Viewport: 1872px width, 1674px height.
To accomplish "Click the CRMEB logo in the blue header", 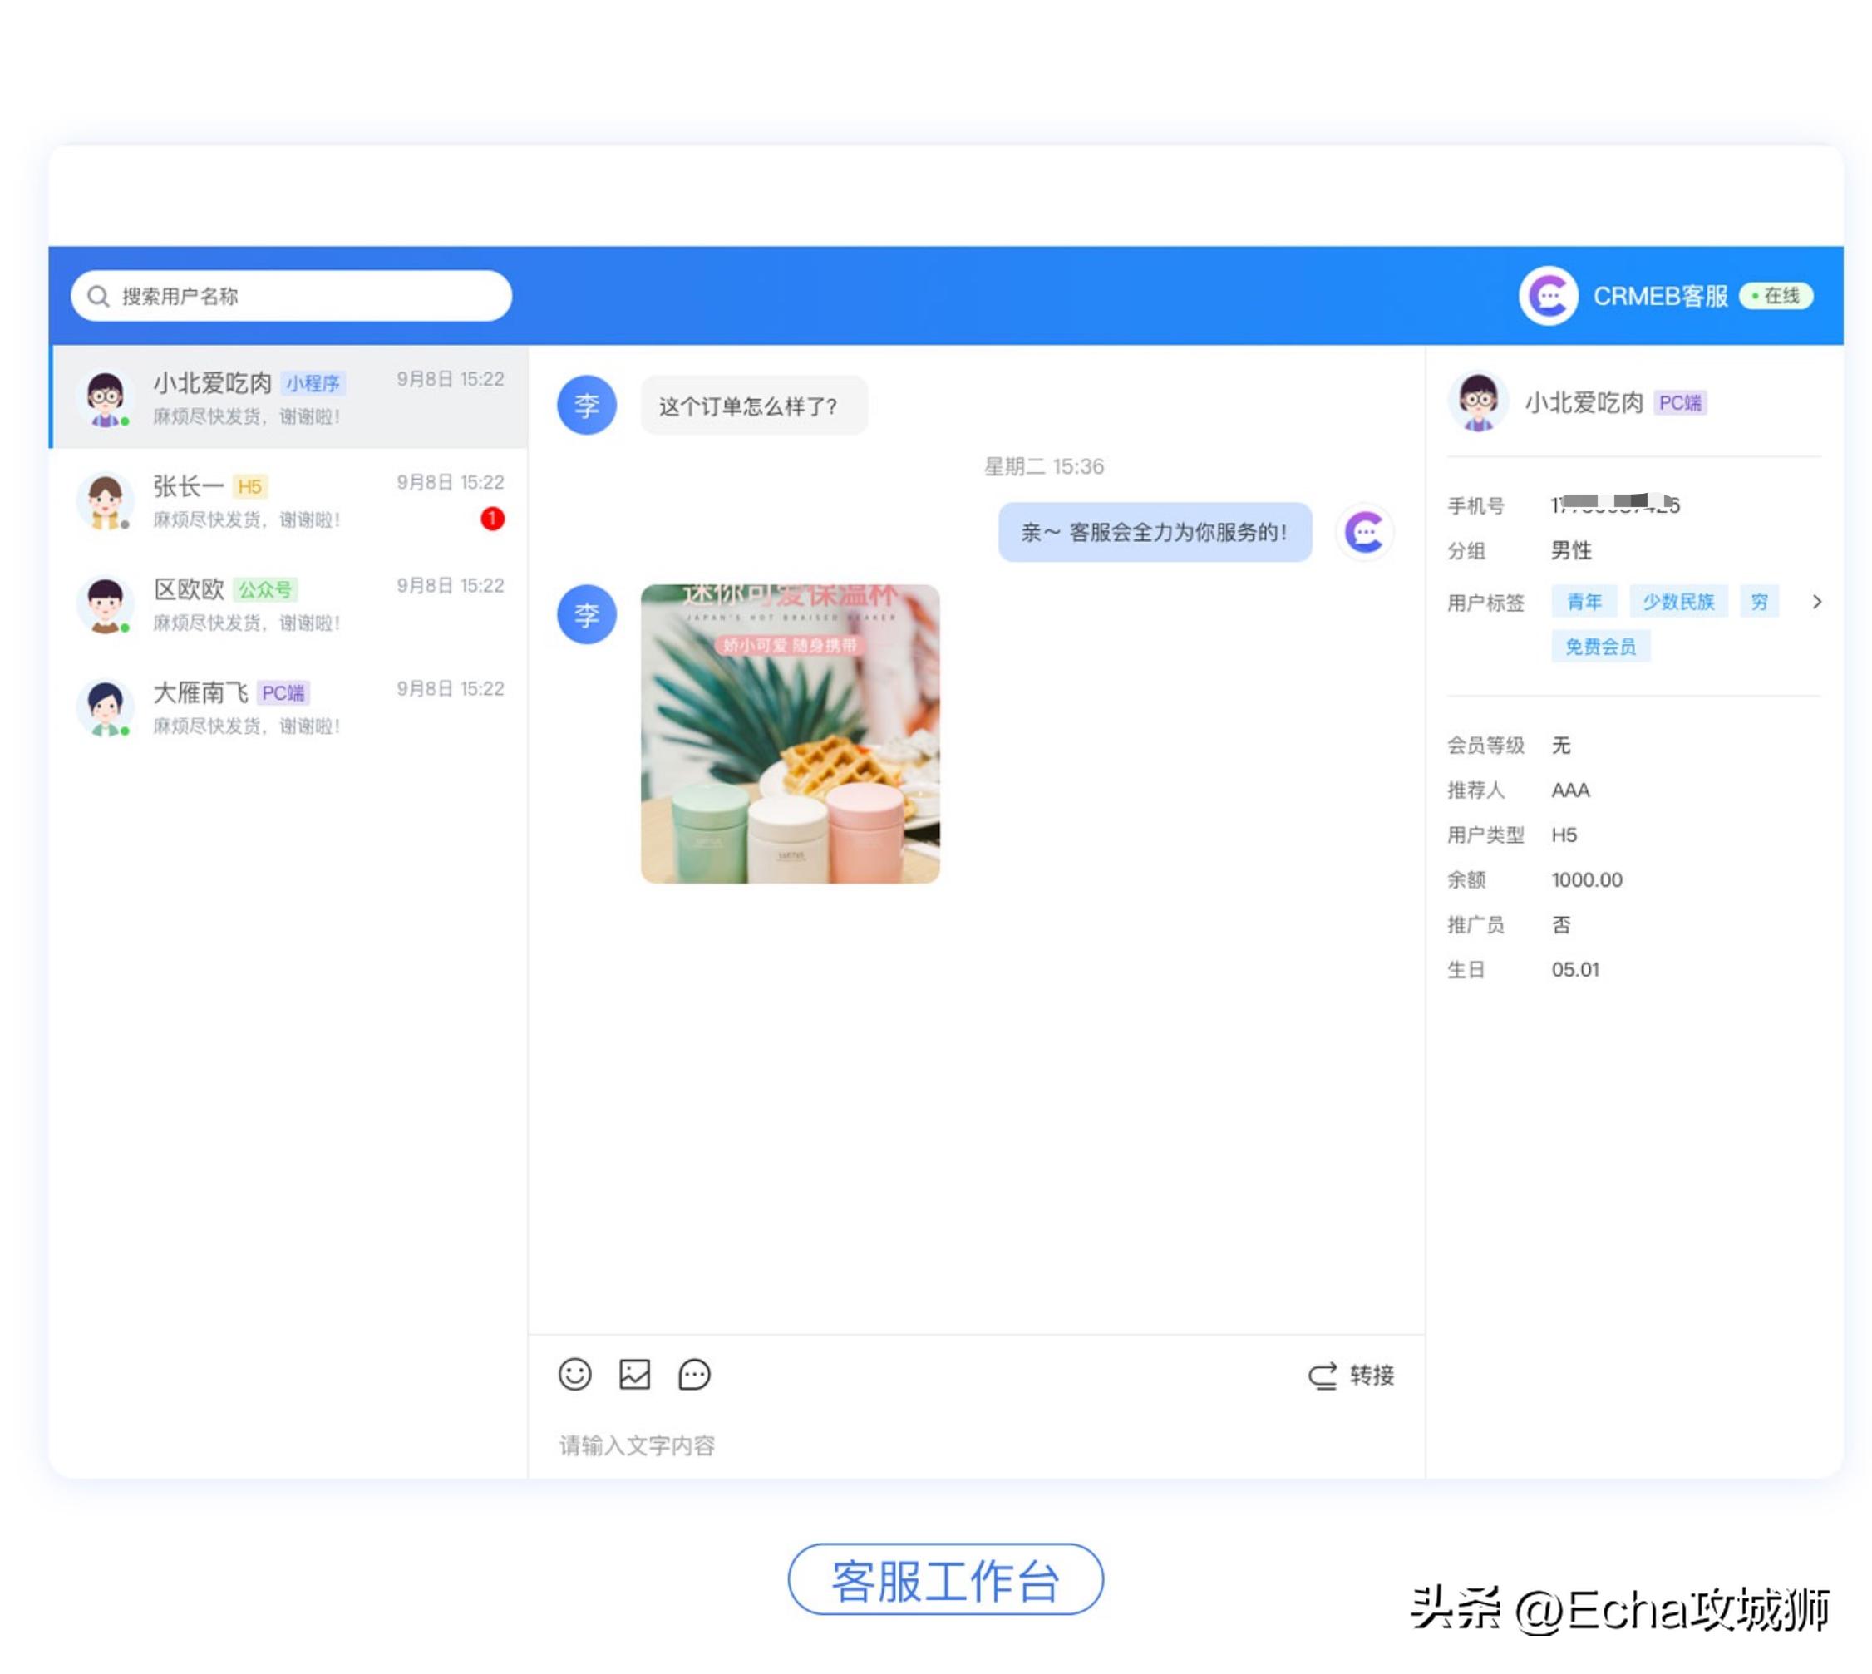I will pyautogui.click(x=1550, y=295).
